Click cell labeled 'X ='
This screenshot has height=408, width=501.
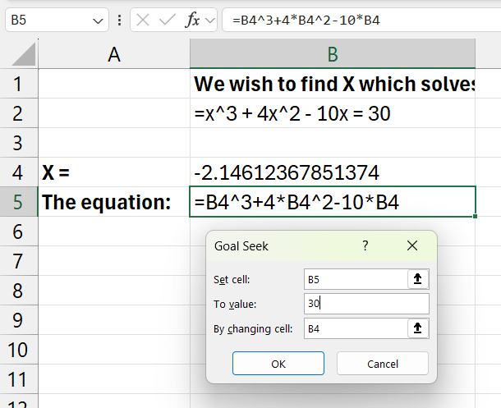coord(114,172)
